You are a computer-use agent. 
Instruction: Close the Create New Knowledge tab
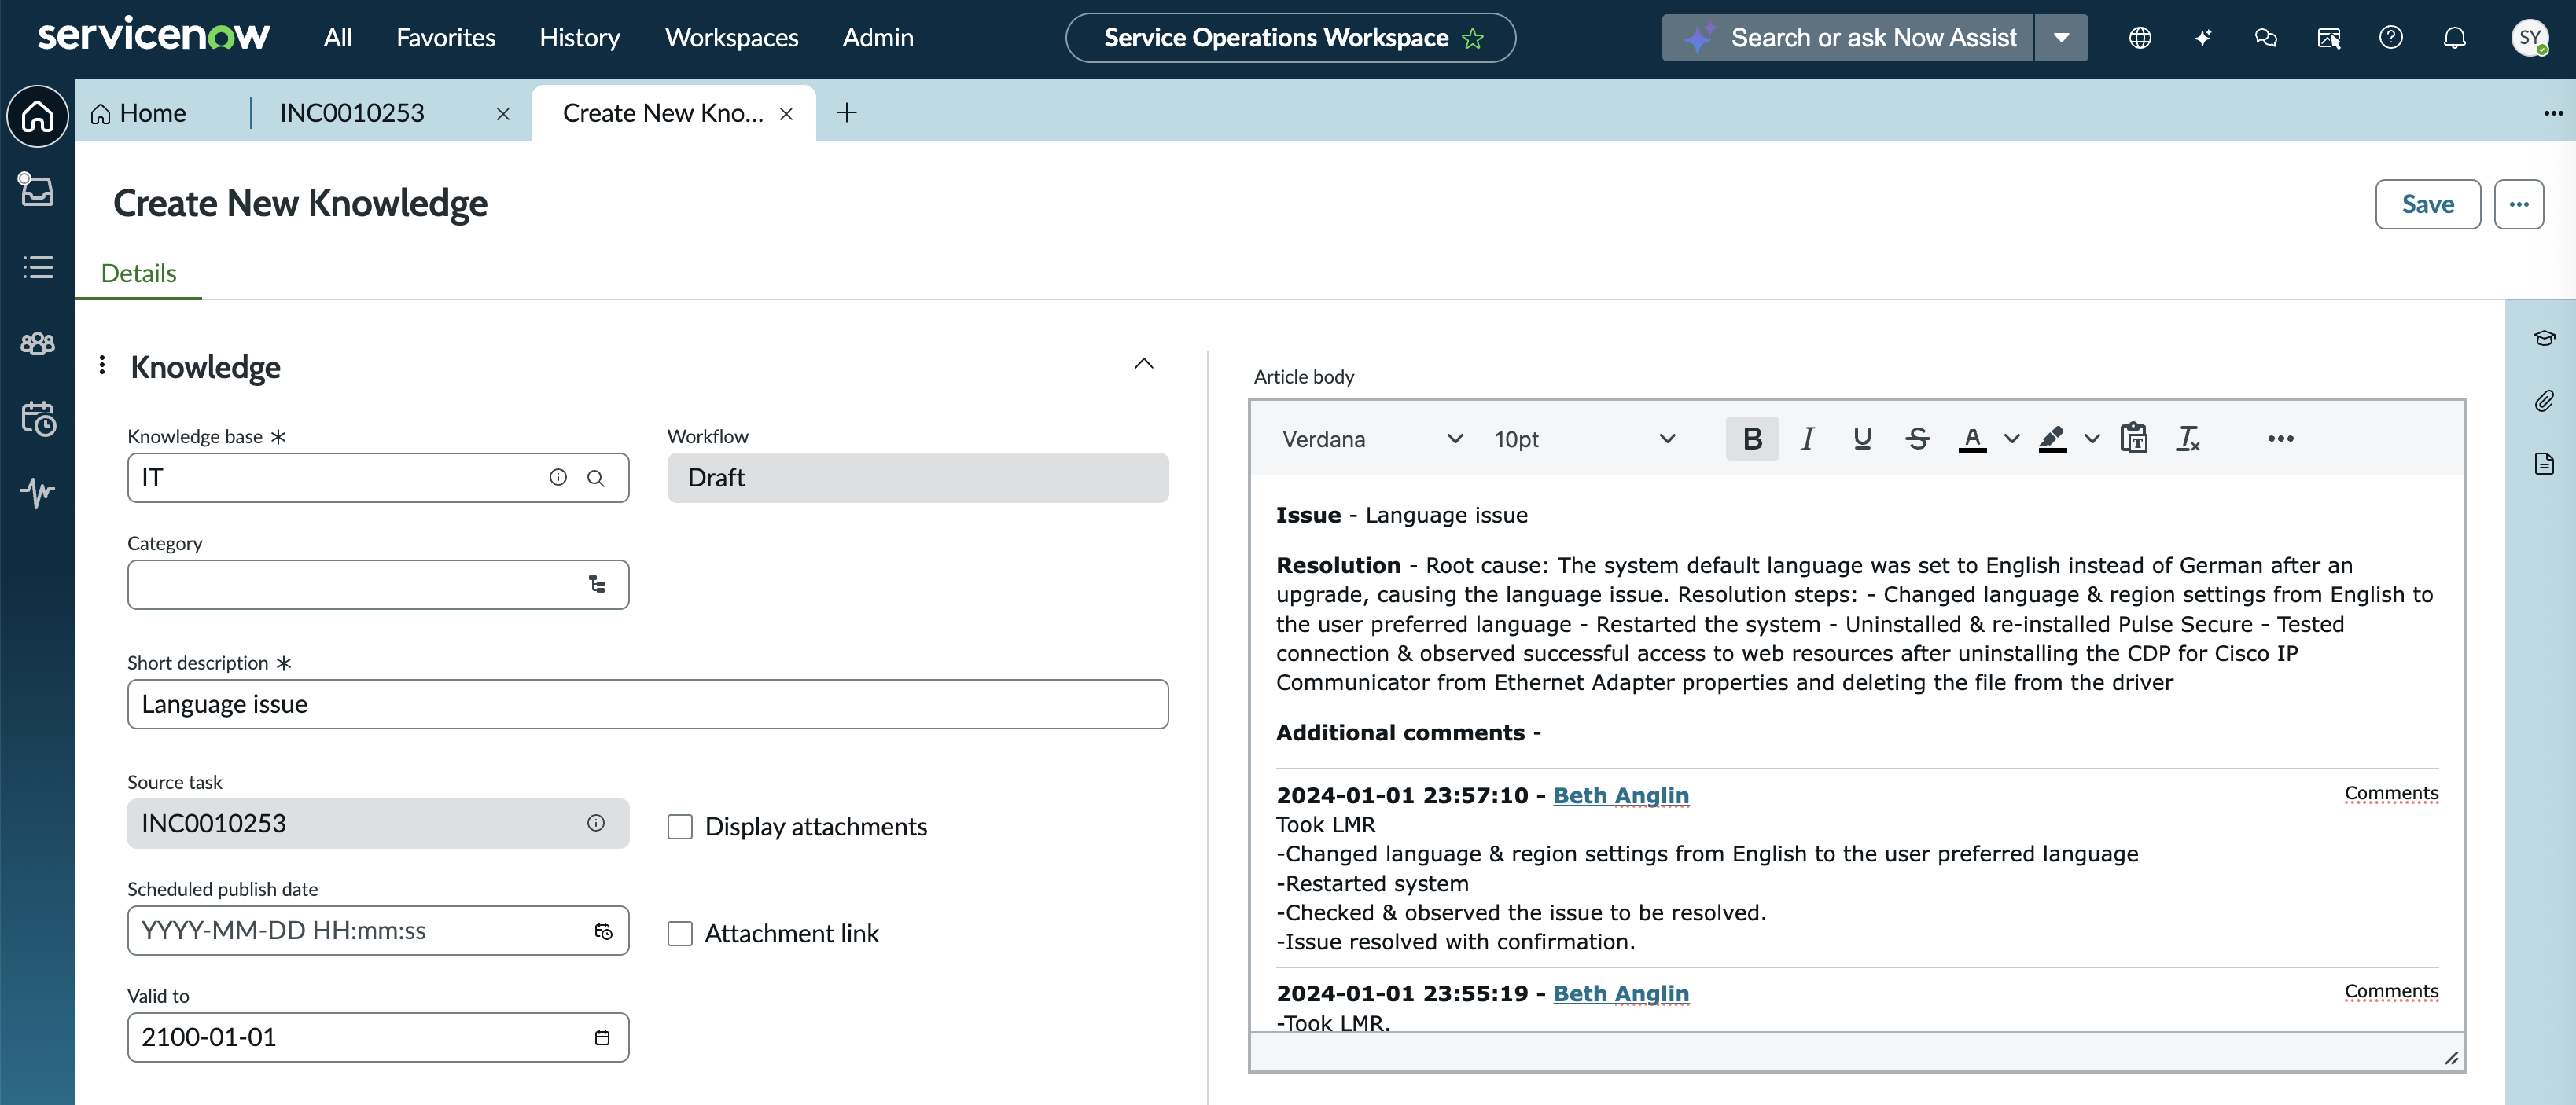click(x=786, y=114)
